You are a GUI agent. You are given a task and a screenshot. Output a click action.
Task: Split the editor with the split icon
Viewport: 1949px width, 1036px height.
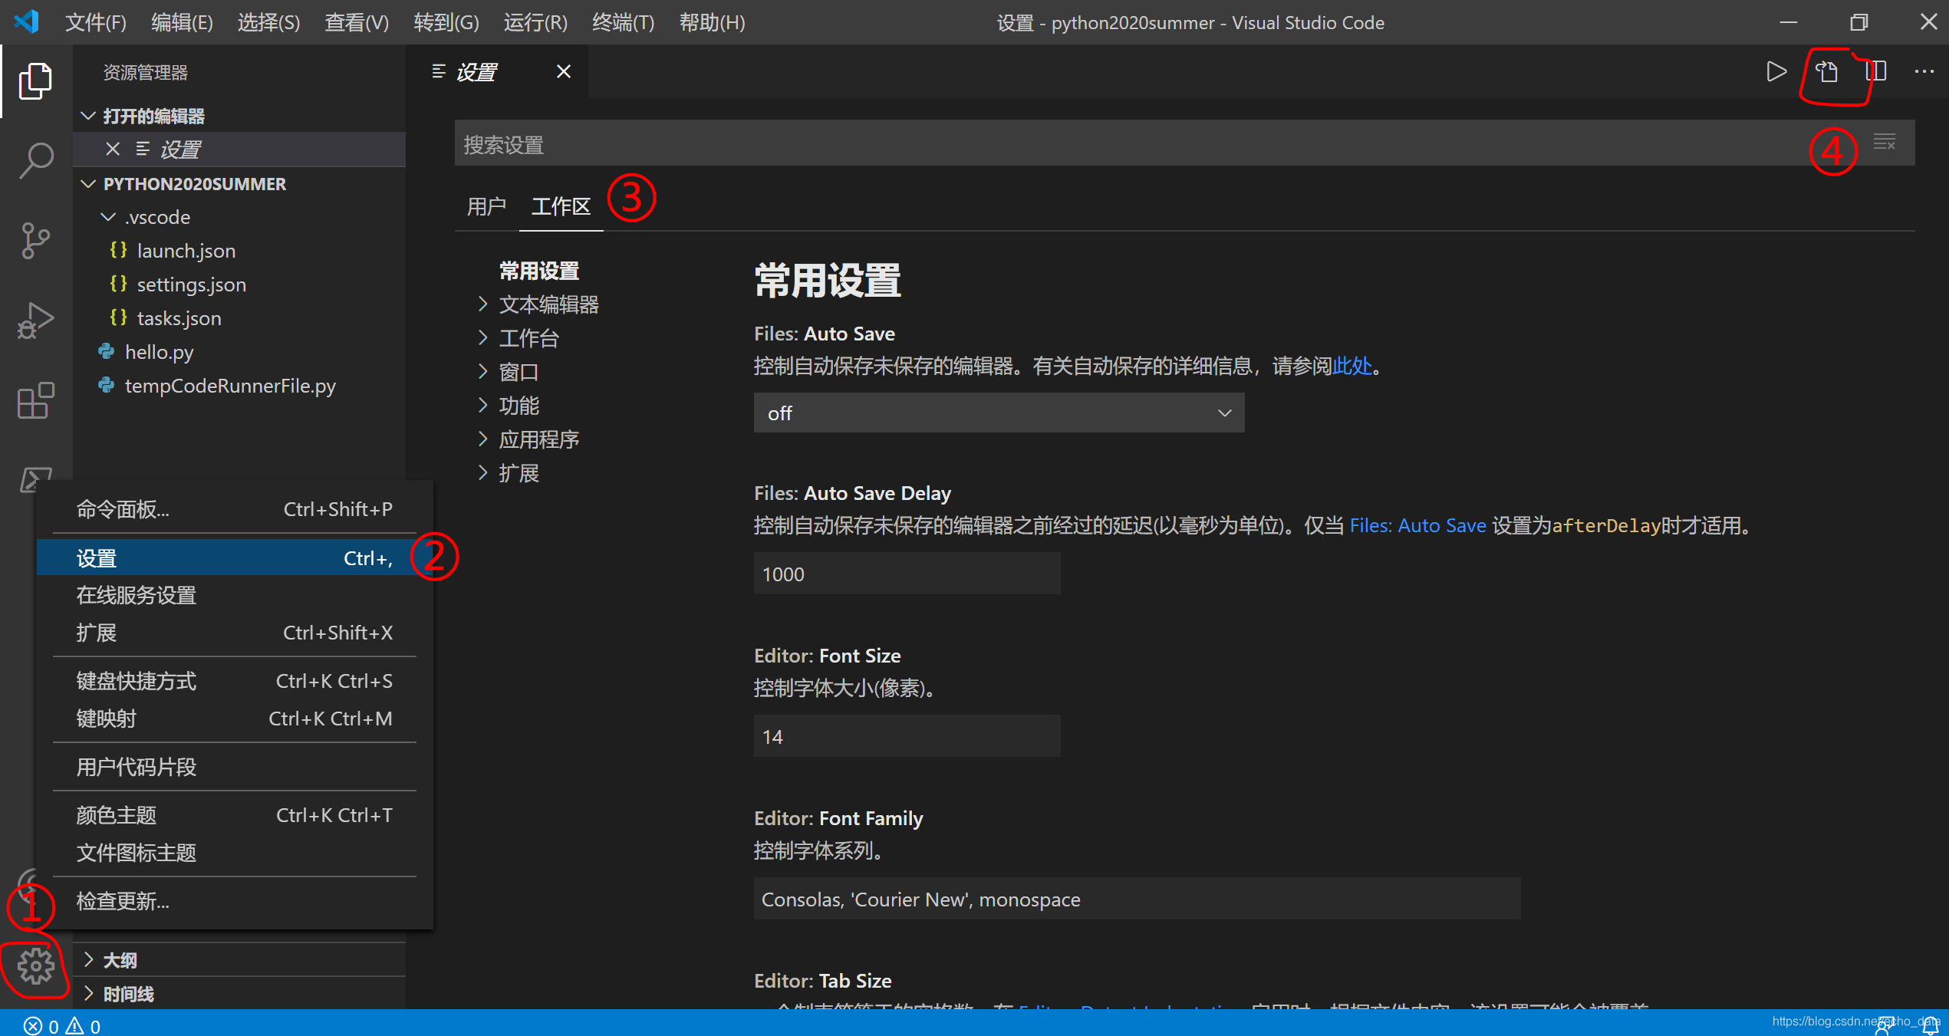[1876, 71]
